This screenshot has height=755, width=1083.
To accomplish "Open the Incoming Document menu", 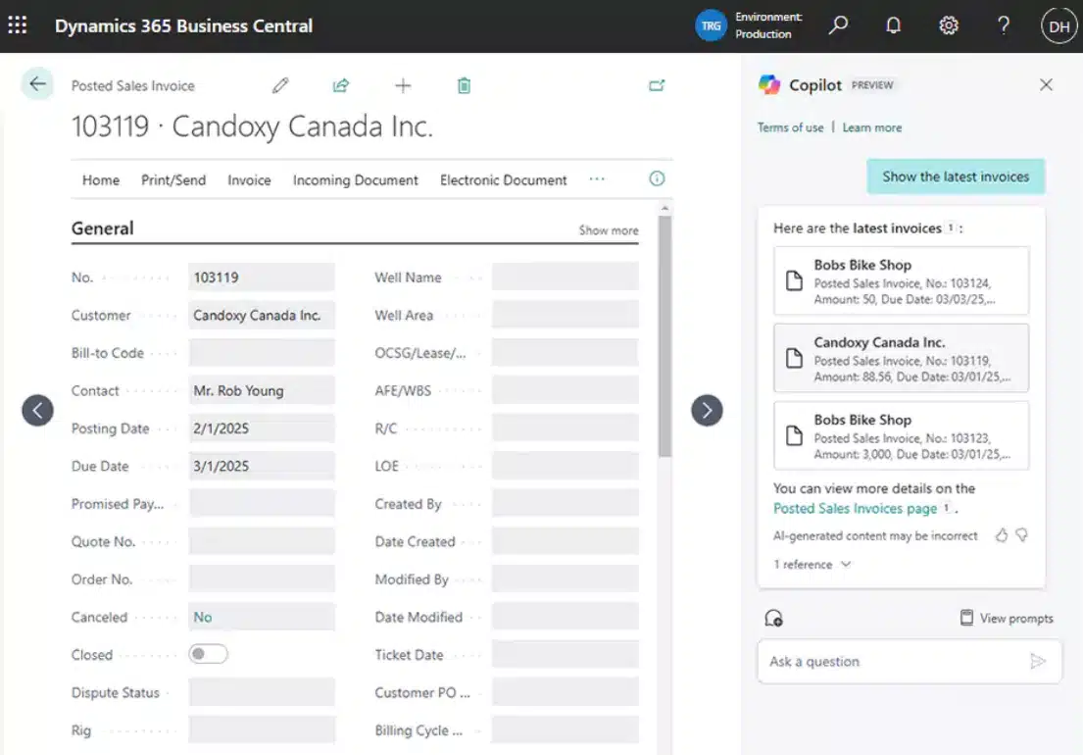I will point(355,180).
